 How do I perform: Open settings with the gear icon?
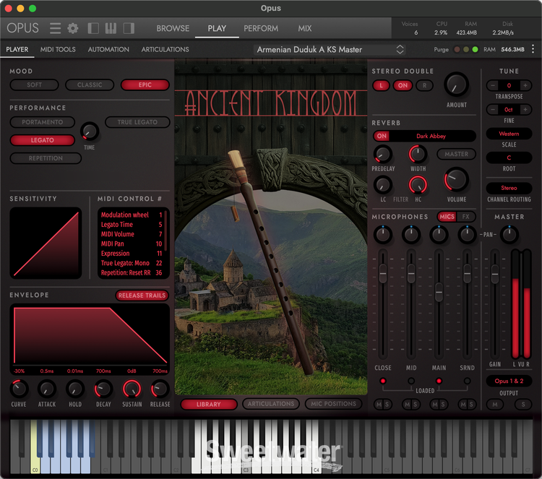tap(73, 28)
